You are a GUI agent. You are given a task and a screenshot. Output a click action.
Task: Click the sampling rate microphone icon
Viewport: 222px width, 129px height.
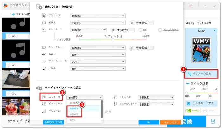tap(116, 104)
